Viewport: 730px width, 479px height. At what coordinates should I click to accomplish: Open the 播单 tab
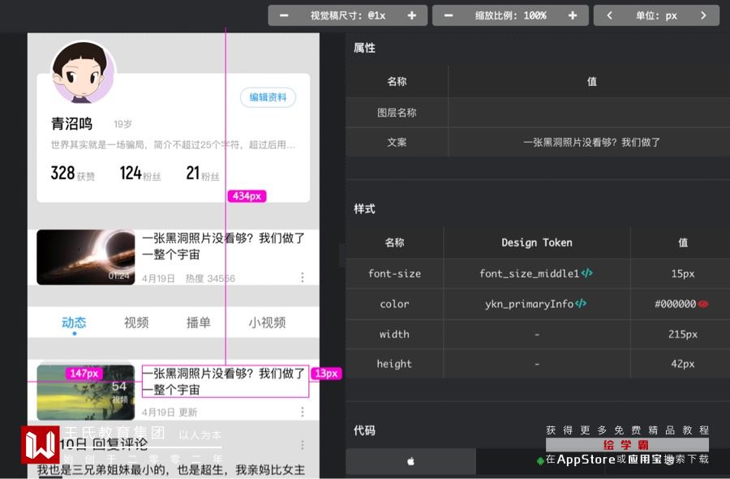click(x=199, y=323)
